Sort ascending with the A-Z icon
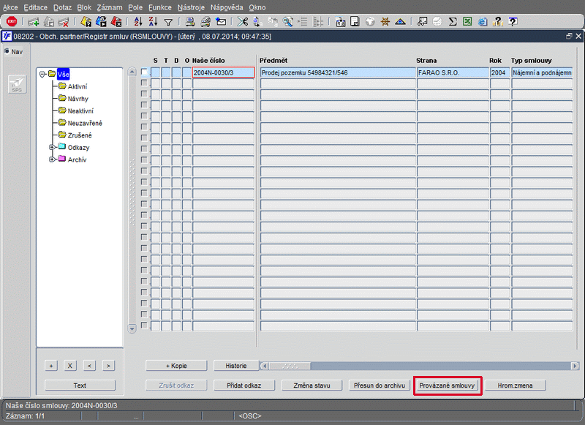Image resolution: width=585 pixels, height=425 pixels. click(x=138, y=22)
